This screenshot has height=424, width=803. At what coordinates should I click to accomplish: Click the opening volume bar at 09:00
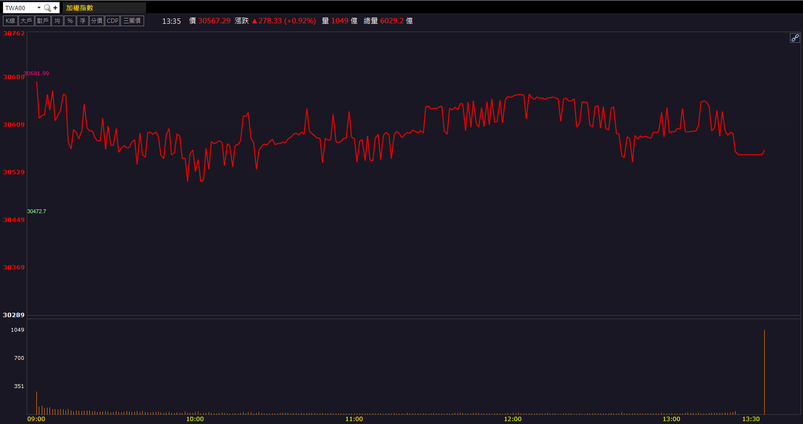(36, 403)
